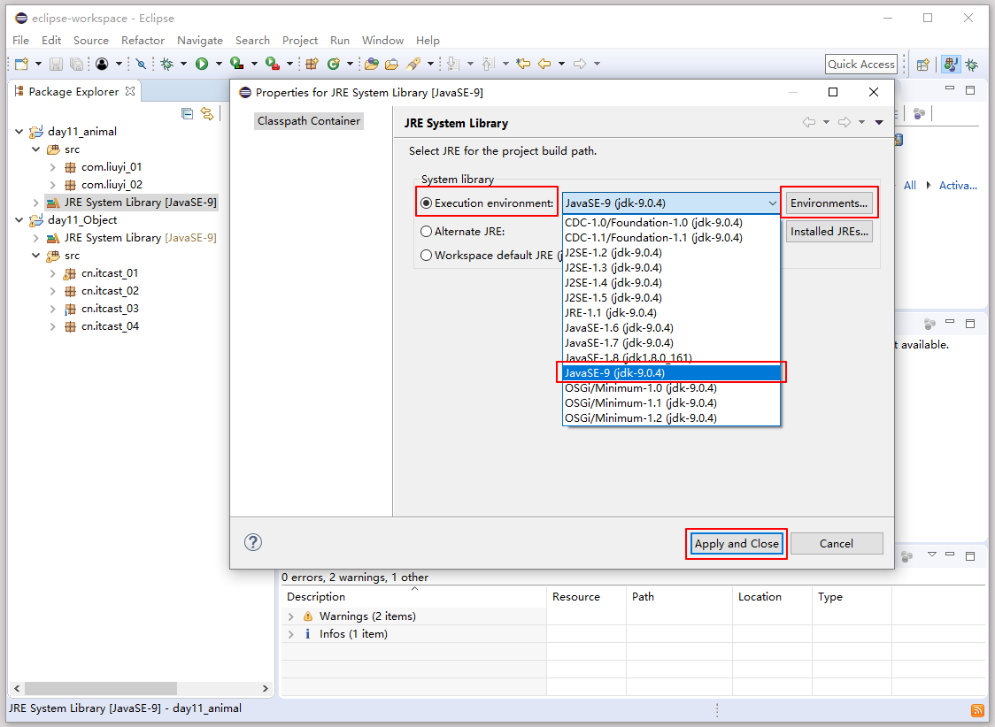
Task: Choose J2SE-1.5 (jdk-9.0.4) from list
Action: tap(671, 297)
